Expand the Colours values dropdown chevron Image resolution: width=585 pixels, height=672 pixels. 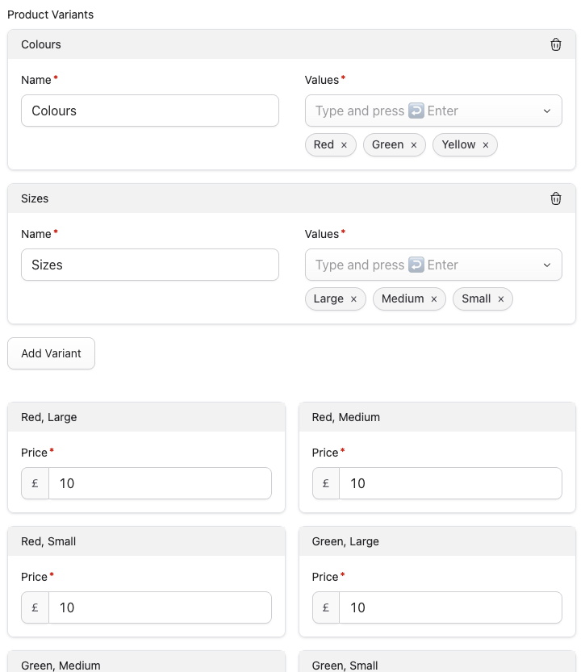547,111
